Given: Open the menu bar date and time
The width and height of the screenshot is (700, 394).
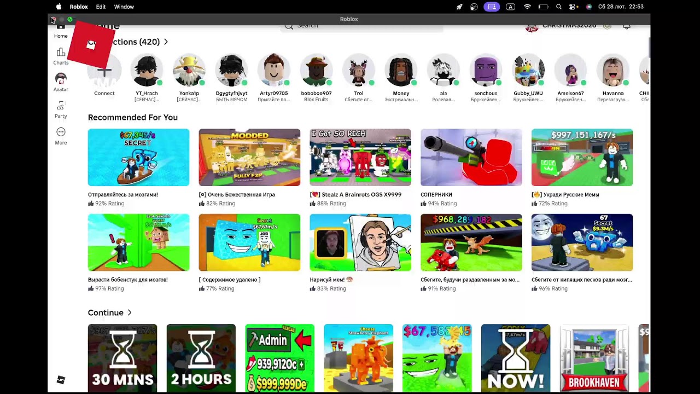Looking at the screenshot, I should 621,7.
